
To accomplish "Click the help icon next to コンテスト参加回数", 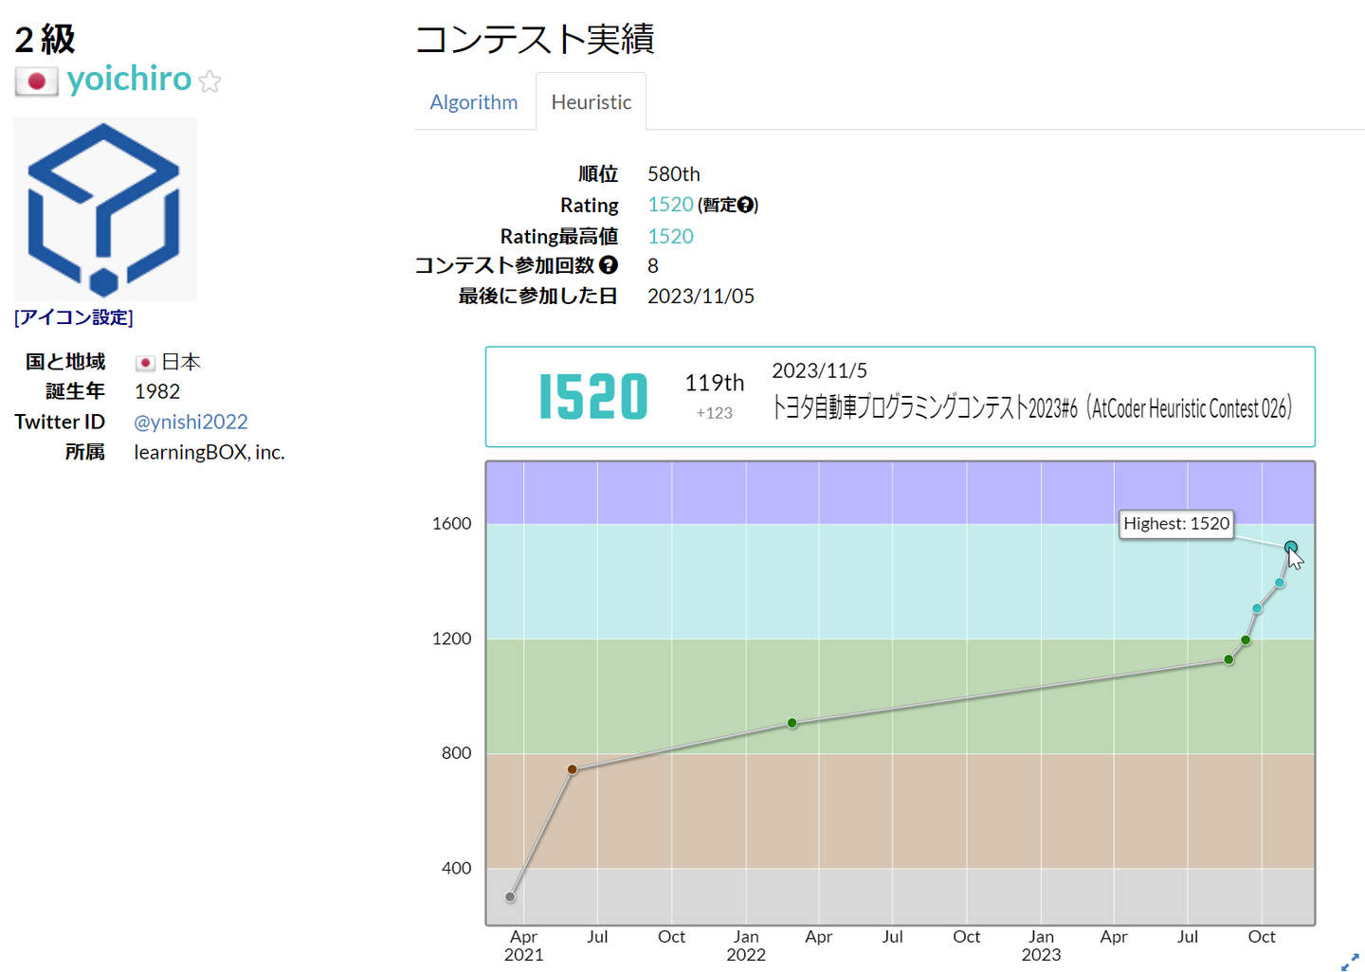I will tap(609, 265).
